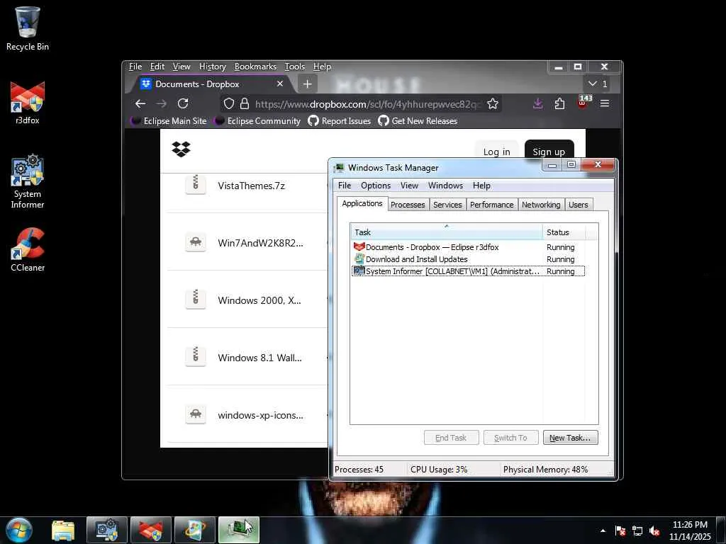The image size is (726, 544).
Task: Switch to Download and Install Updates taskbar button
Action: pos(195,530)
